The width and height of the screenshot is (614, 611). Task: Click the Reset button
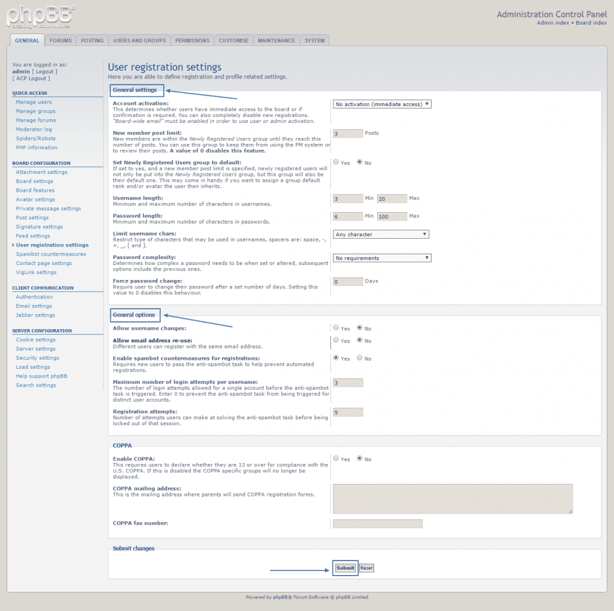pyautogui.click(x=366, y=568)
